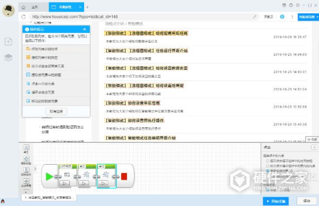Click the collapse toggle at browser bottom right

[312, 139]
